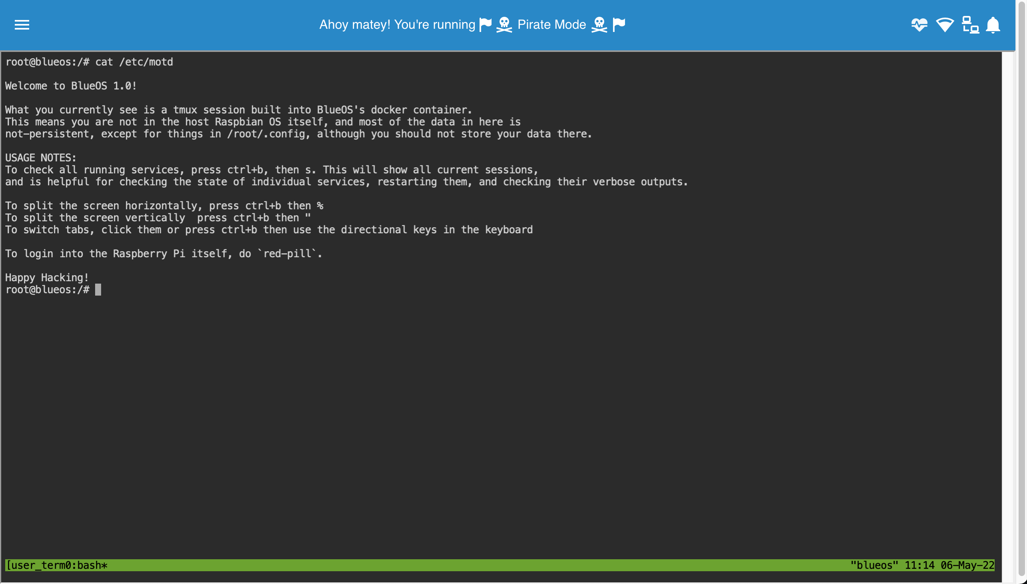Click the "To check all running services" line
Screen dimensions: 1027x584
pyautogui.click(x=272, y=170)
